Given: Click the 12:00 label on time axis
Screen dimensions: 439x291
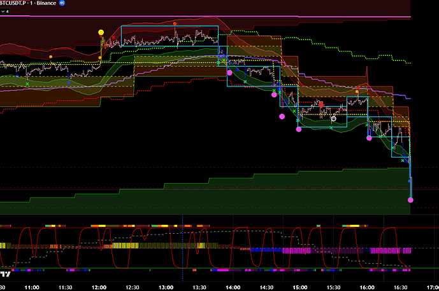Looking at the screenshot, I should coord(99,287).
